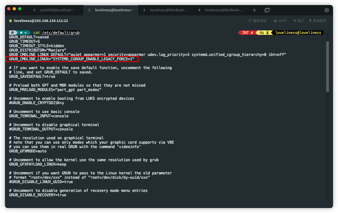Viewport: 338px width, 213px height.
Task: Click the #GRUB_DISABLE_LINUX_UUID=true line
Action: pos(41,182)
